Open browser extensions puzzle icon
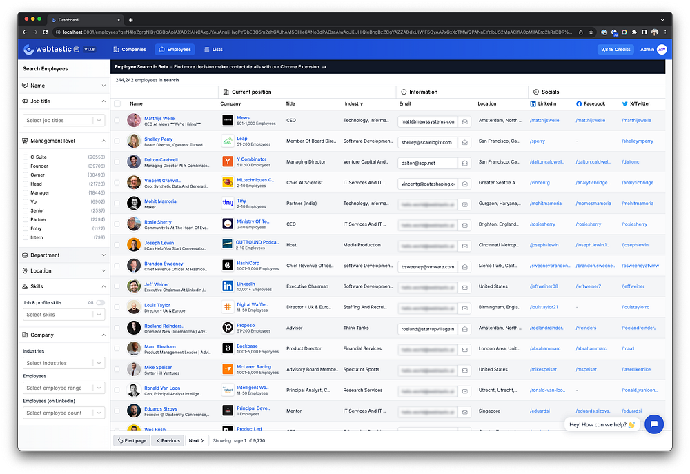The height and width of the screenshot is (474, 690). (x=634, y=32)
